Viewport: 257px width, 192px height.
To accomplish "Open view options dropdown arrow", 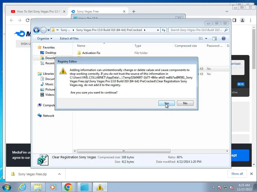I will (x=206, y=38).
